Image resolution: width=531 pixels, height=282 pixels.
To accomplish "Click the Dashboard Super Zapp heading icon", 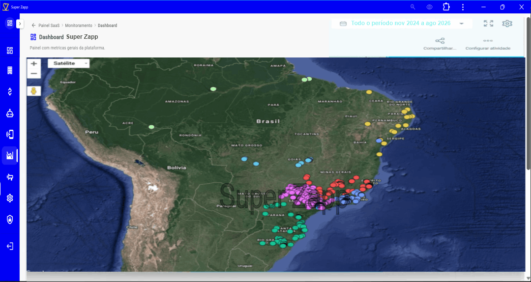I will [33, 37].
